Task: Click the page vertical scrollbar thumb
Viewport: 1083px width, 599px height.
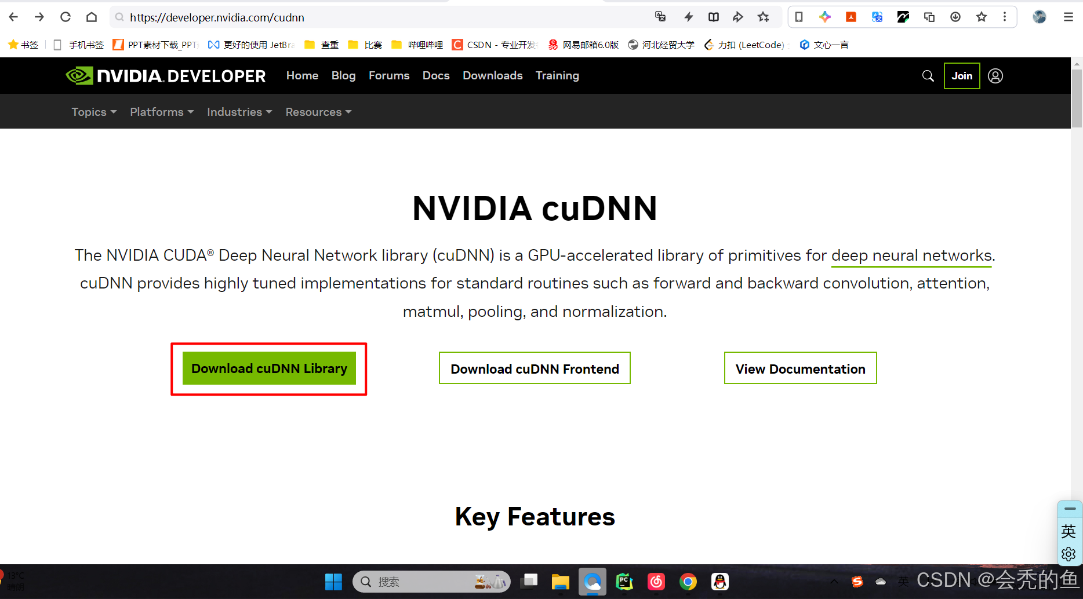Action: coord(1077,98)
